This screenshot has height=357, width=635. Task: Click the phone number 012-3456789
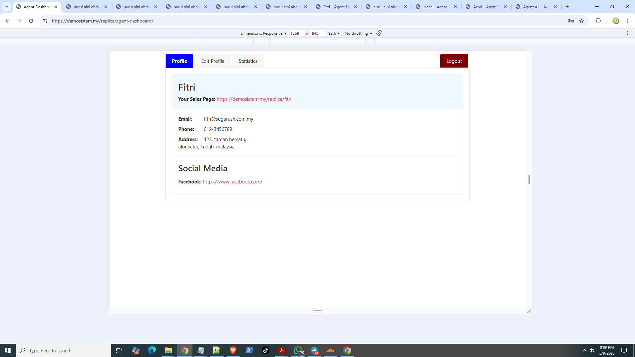tap(218, 129)
